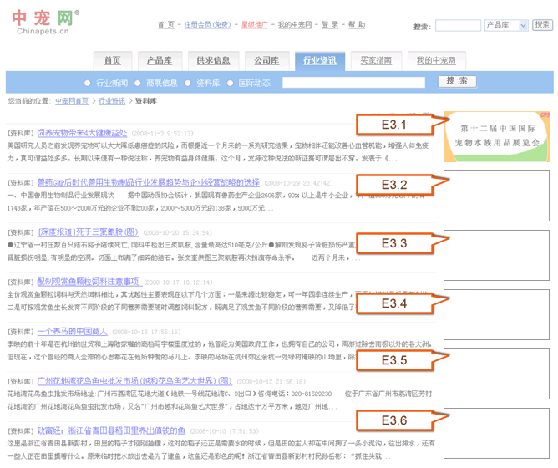
Task: Focus the blue bar search input field
Action: click(x=353, y=82)
